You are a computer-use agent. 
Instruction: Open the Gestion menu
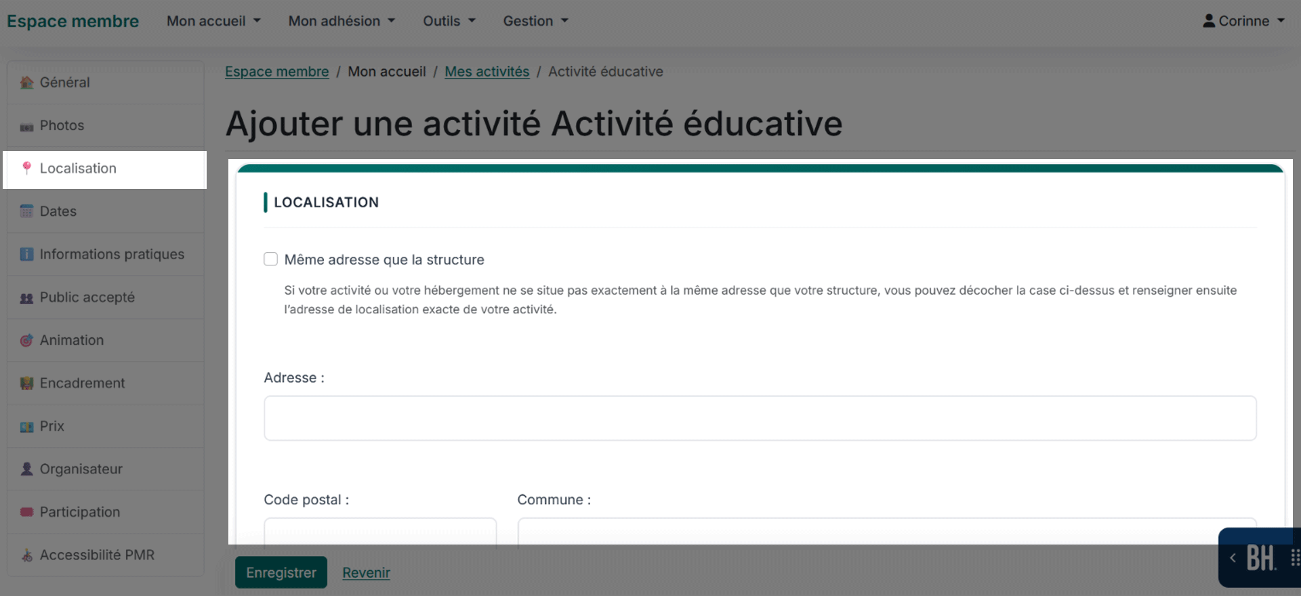[x=535, y=21]
